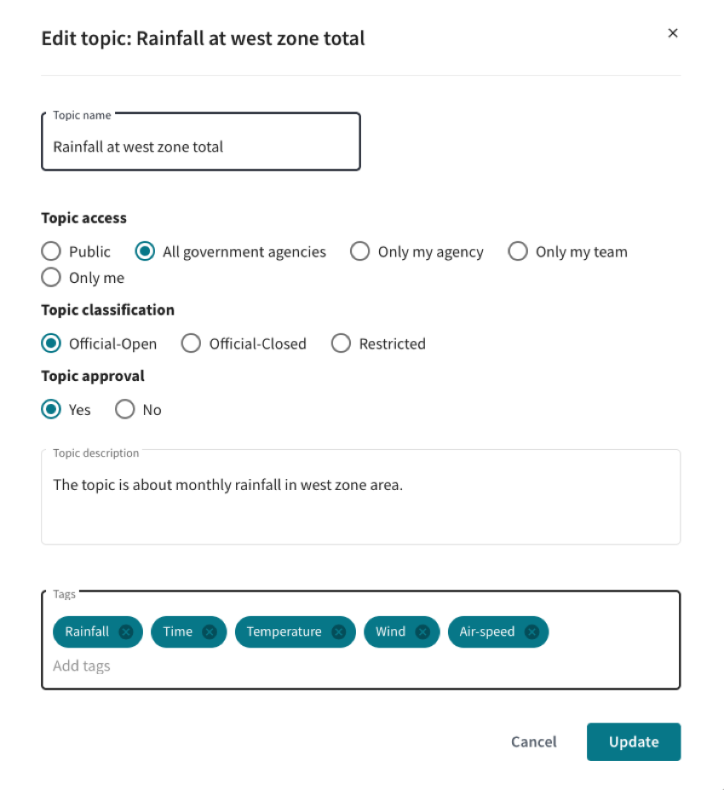
Task: Remove the Rainfall tag
Action: point(126,631)
